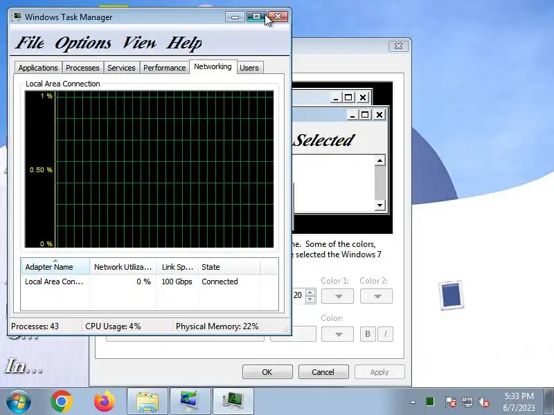This screenshot has height=415, width=554.
Task: Open the Color 2 dropdown
Action: pos(376,296)
